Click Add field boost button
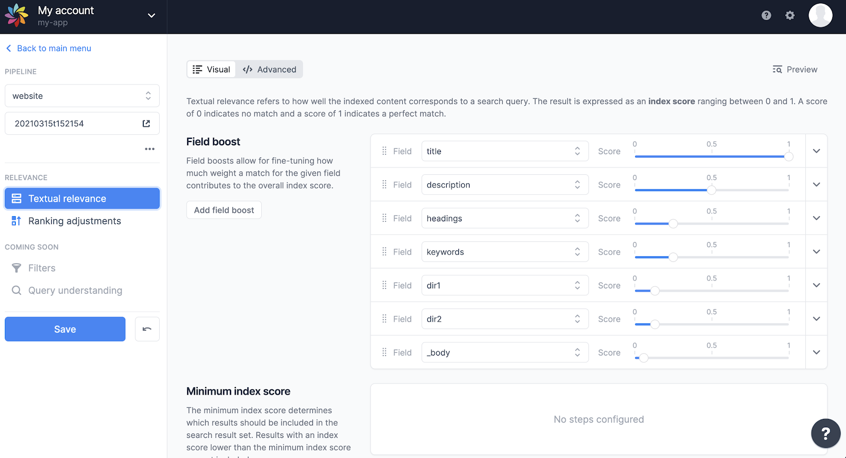 [x=224, y=210]
